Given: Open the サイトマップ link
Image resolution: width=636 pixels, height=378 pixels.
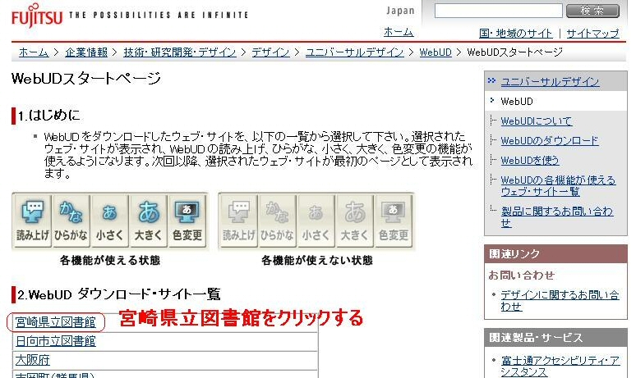Looking at the screenshot, I should 592,33.
